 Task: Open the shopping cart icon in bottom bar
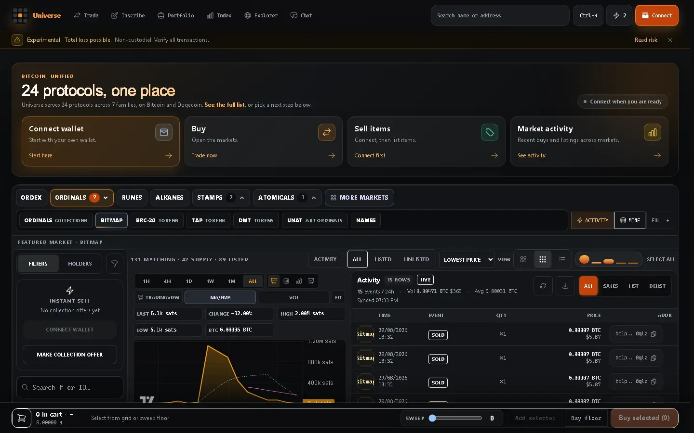coord(22,418)
